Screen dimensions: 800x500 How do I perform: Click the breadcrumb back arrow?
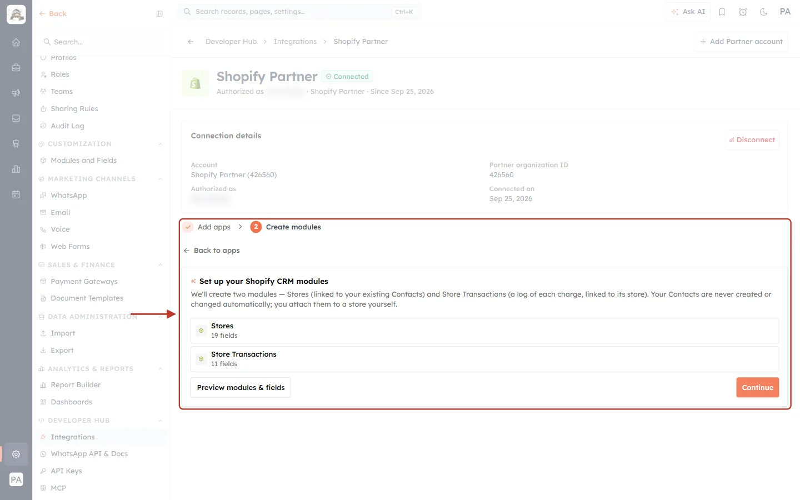click(191, 42)
